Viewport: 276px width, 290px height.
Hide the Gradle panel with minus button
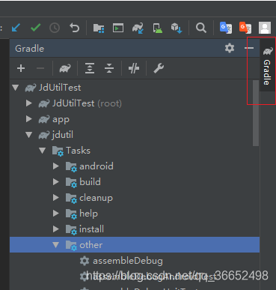249,48
